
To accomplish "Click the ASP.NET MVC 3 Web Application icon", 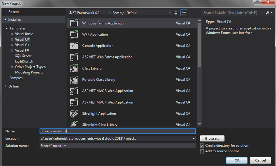I will click(74, 91).
